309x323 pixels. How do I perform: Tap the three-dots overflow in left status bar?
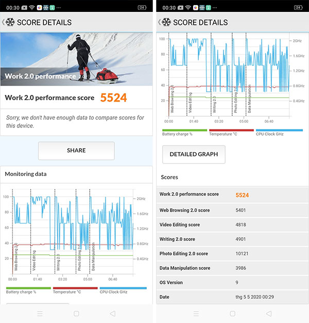click(59, 8)
